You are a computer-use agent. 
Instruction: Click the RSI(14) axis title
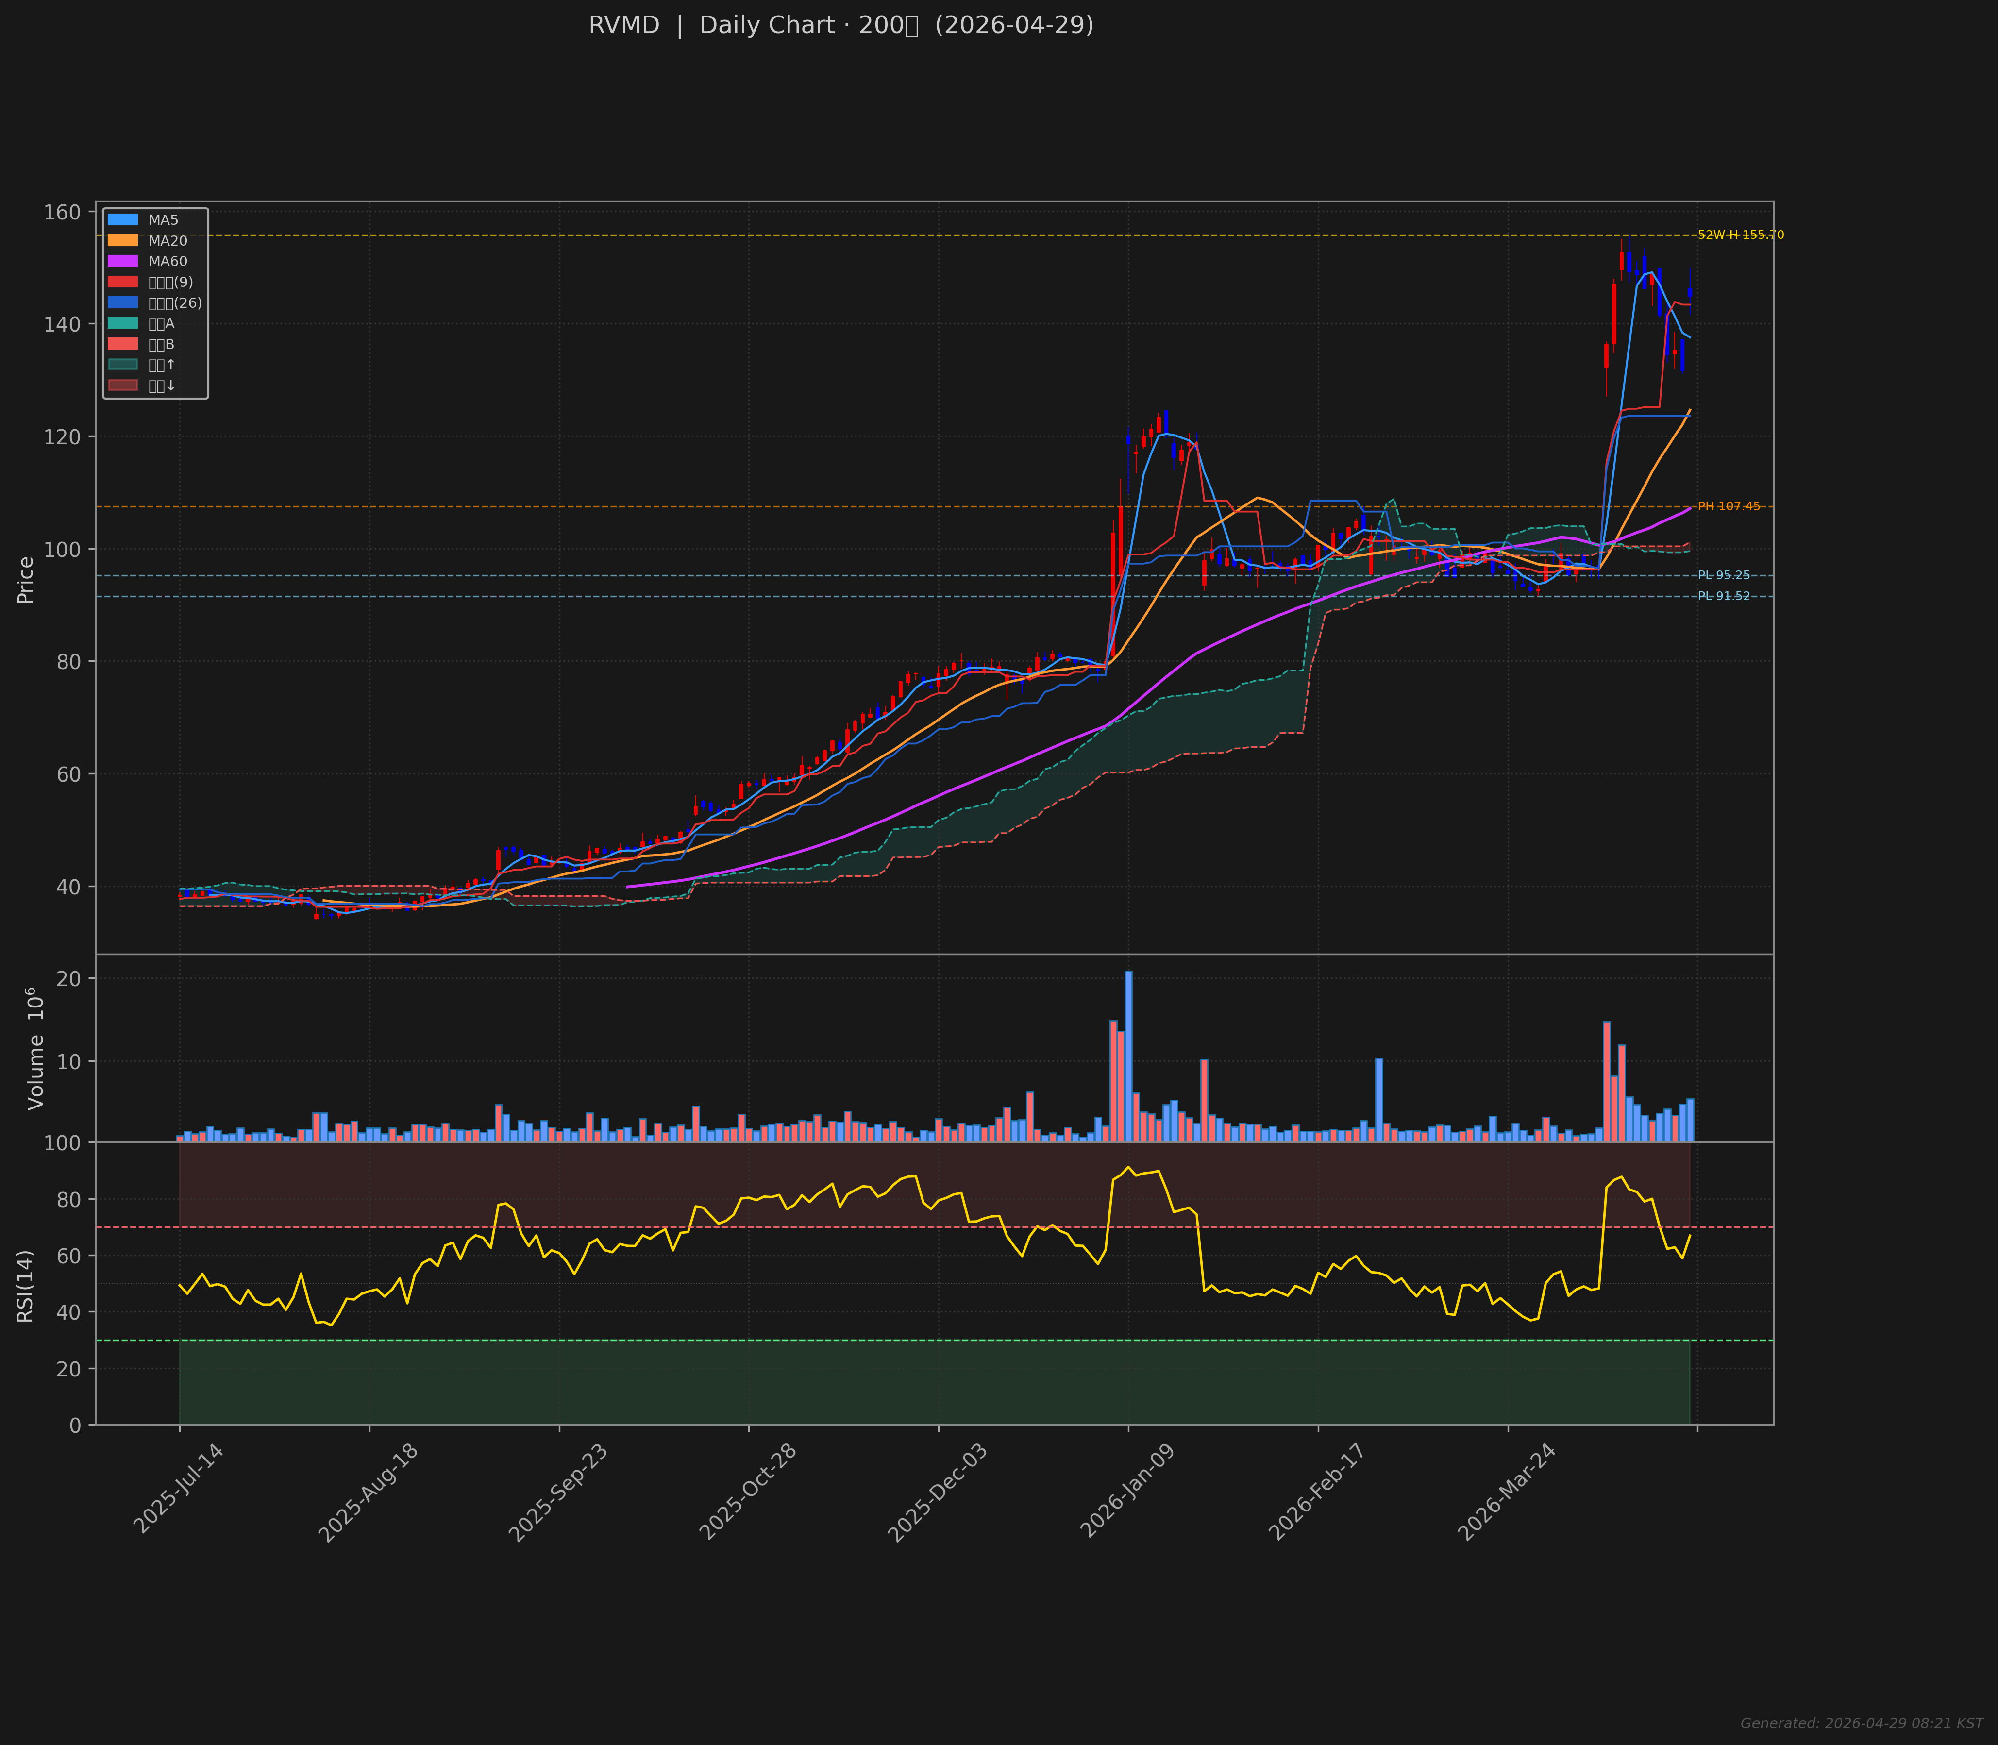pyautogui.click(x=25, y=1285)
